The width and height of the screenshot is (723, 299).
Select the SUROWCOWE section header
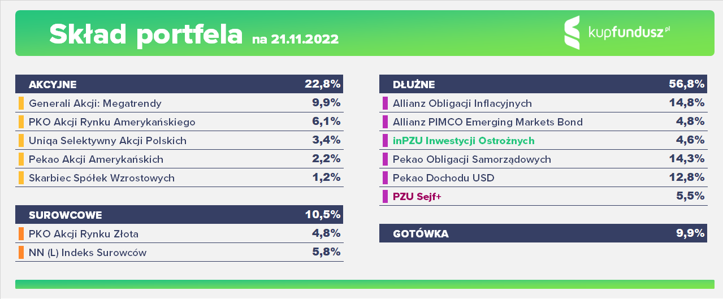(179, 215)
